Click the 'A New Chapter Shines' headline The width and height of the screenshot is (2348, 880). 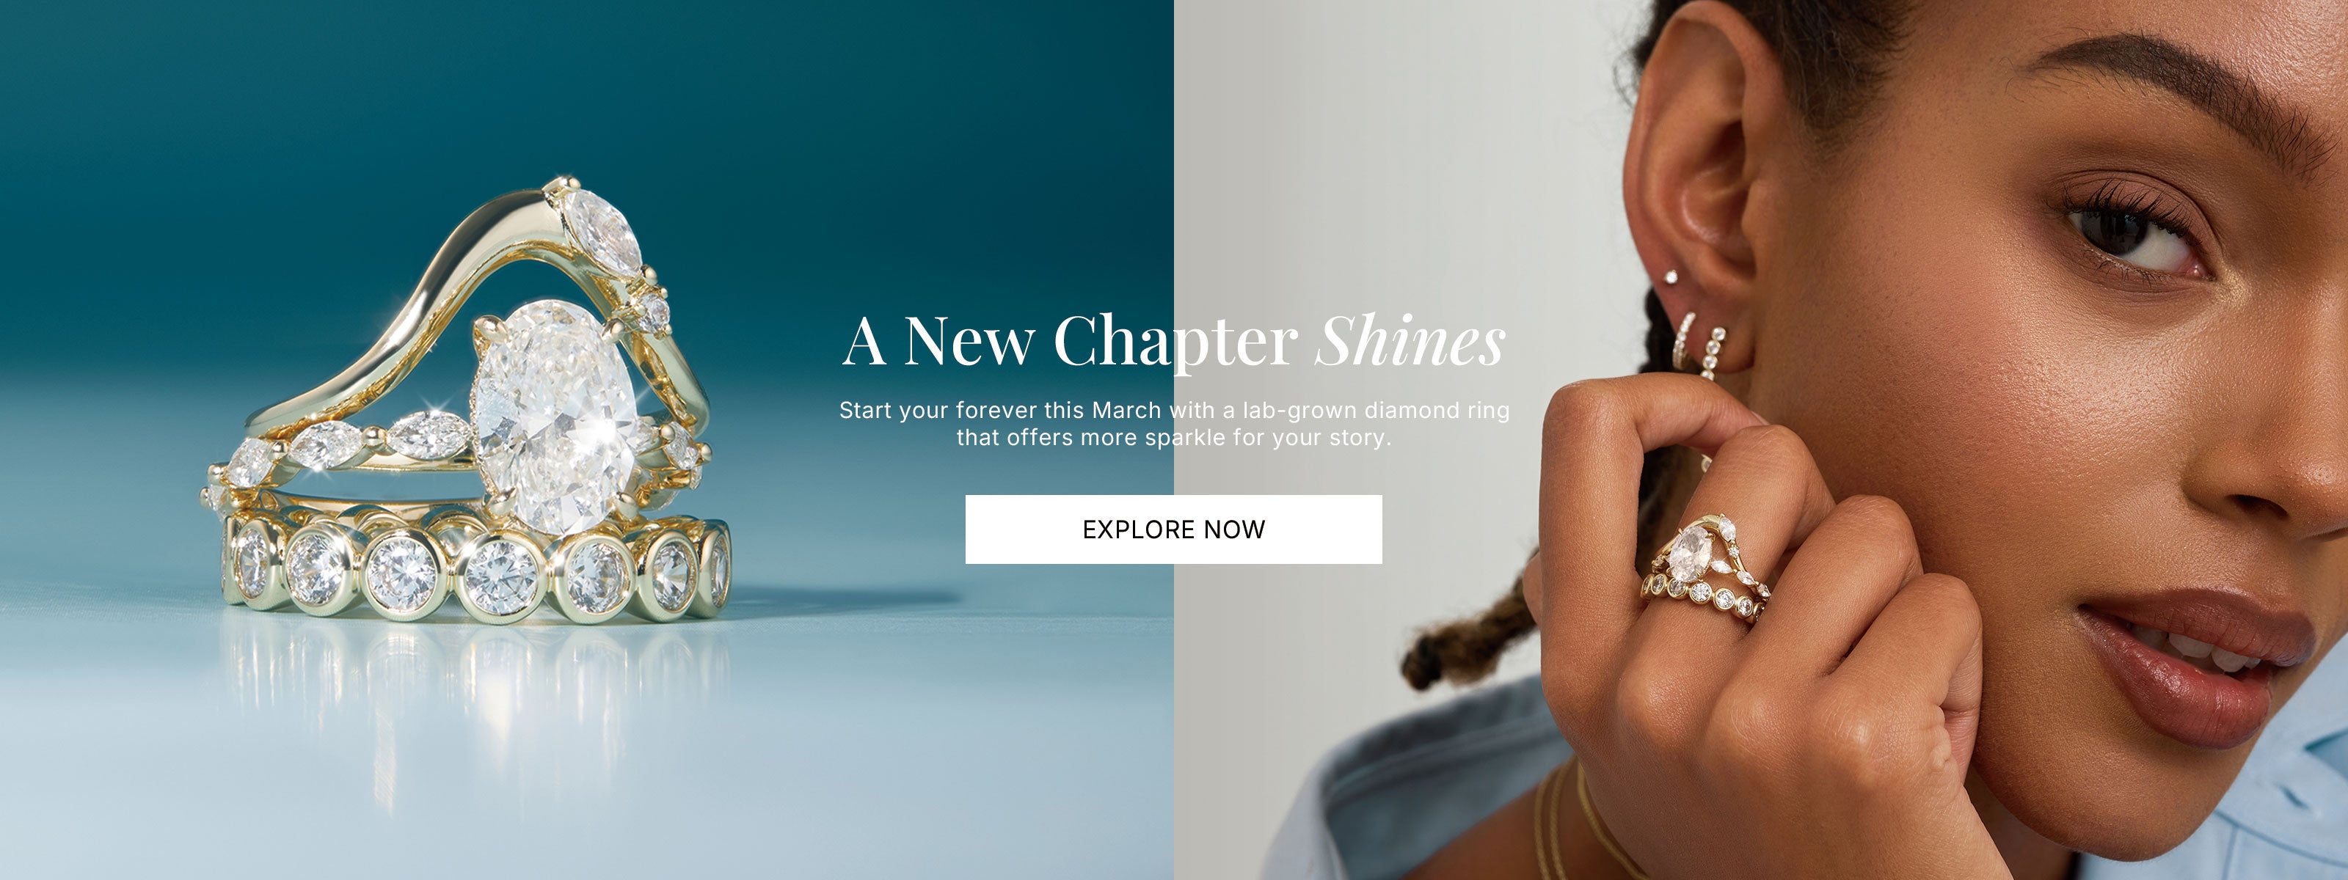[x=1173, y=342]
